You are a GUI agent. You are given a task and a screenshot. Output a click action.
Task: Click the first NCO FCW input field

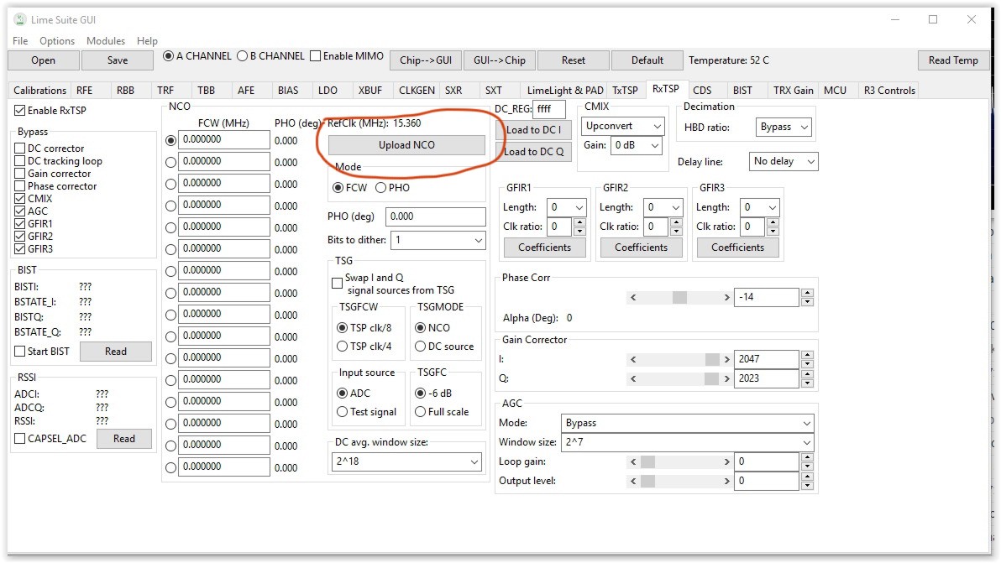[x=224, y=139]
